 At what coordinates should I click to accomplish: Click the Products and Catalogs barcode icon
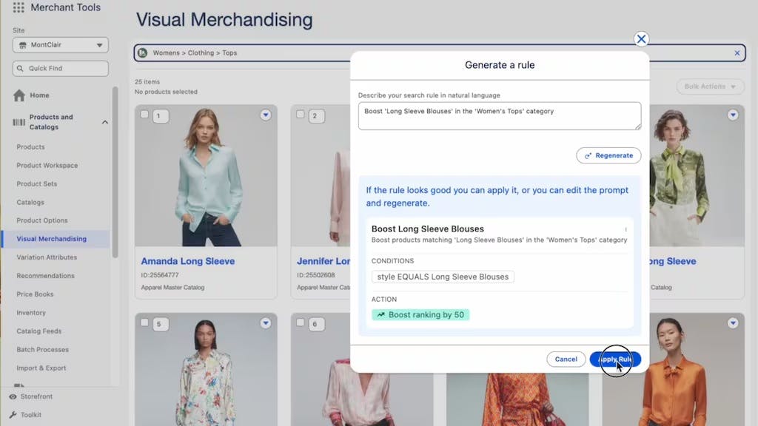pos(19,122)
